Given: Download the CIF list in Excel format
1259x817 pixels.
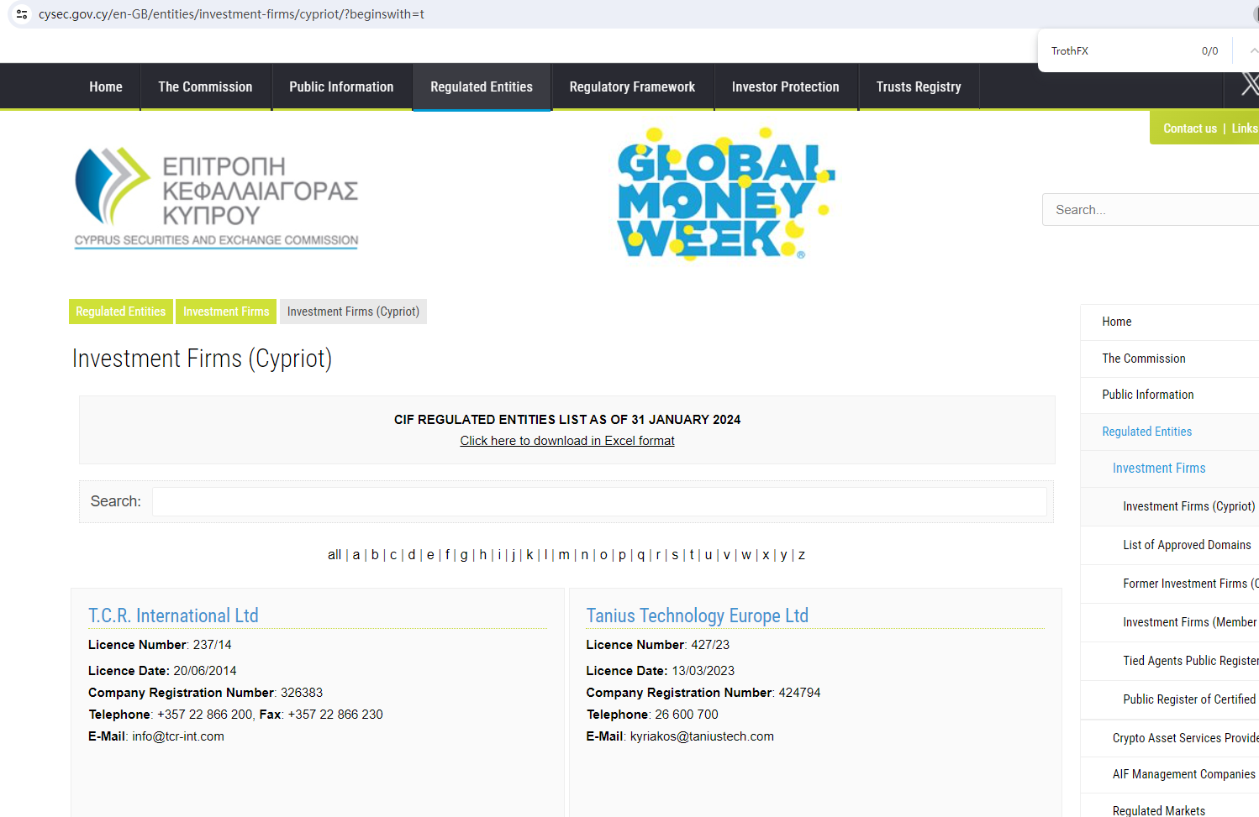Looking at the screenshot, I should click(566, 441).
